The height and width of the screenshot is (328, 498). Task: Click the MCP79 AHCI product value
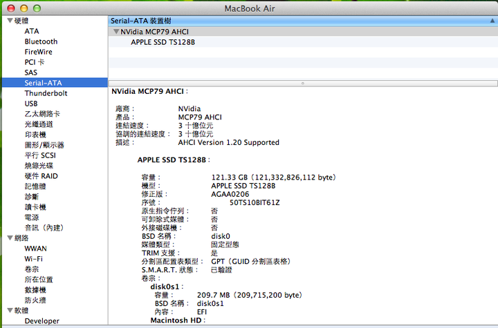click(x=200, y=117)
